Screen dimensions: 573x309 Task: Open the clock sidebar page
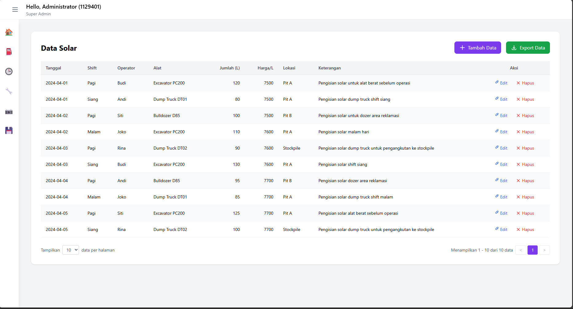point(9,71)
